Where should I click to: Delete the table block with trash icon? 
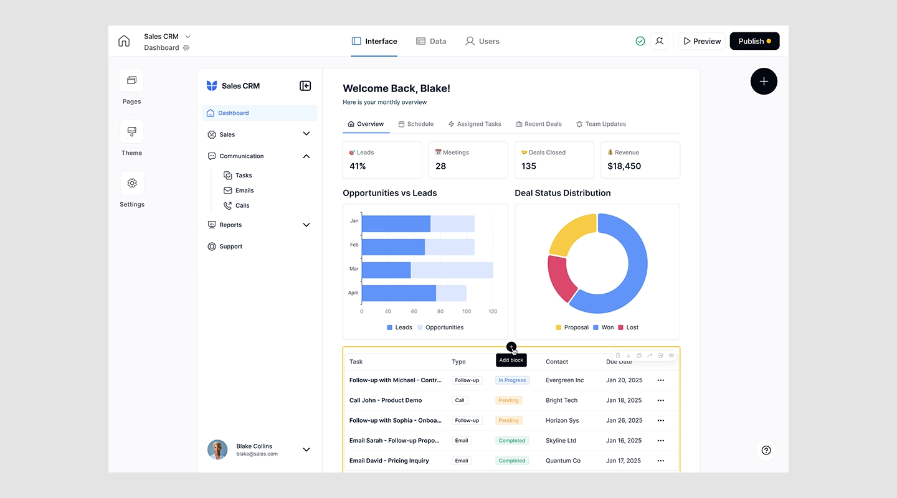pos(618,355)
